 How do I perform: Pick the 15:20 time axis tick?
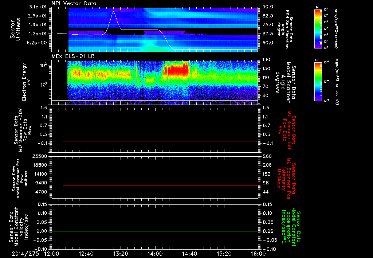224,254
